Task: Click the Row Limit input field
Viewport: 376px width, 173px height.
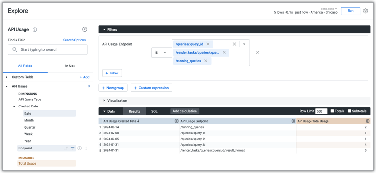Action: [321, 111]
